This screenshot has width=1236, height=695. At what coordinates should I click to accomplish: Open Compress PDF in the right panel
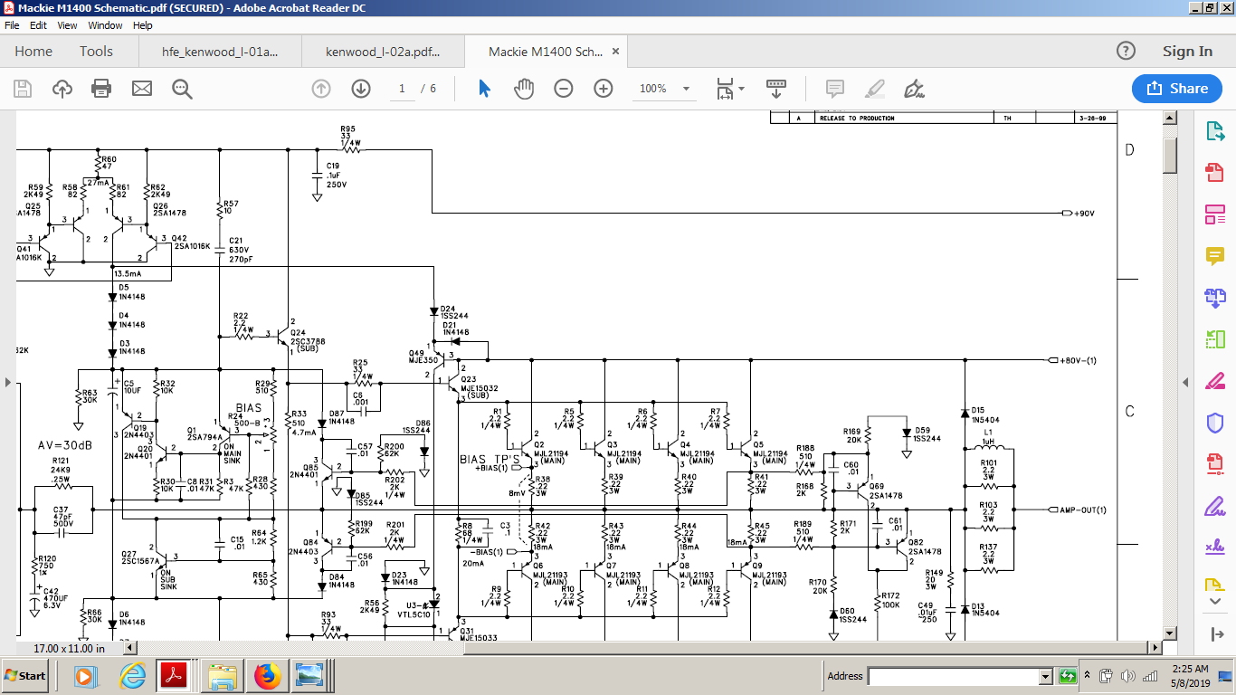[x=1214, y=464]
